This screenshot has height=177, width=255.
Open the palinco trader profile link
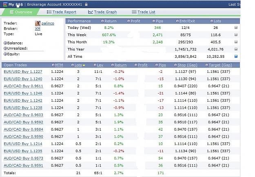point(48,23)
